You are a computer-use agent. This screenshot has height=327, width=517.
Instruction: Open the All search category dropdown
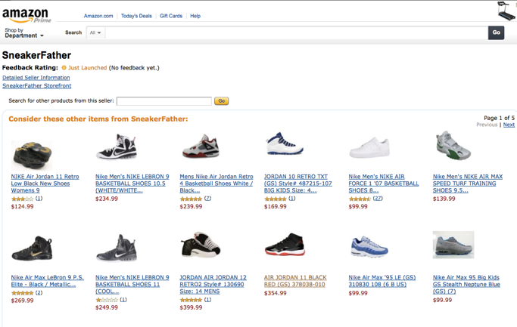coord(95,32)
